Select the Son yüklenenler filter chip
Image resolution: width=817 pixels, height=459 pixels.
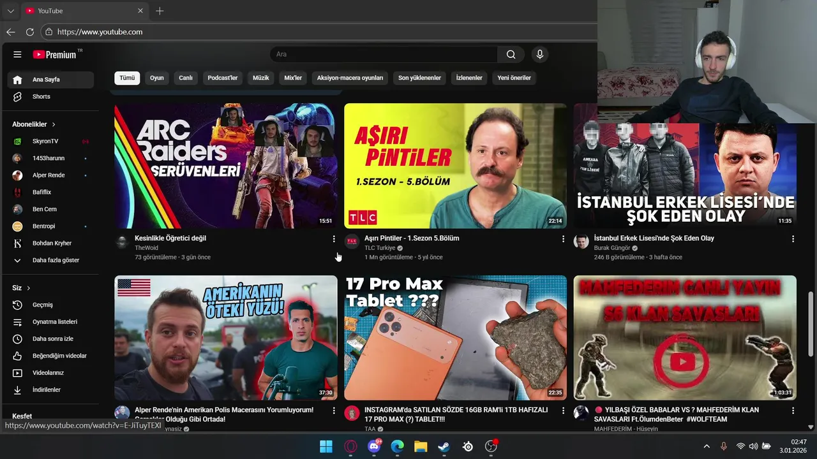click(x=419, y=78)
